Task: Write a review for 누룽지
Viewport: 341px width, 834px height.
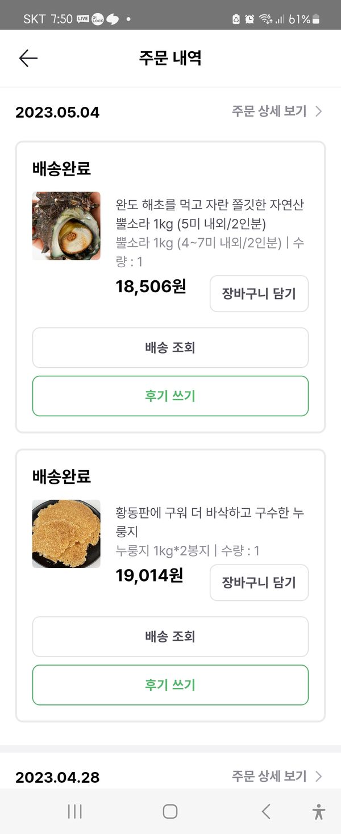Action: click(170, 685)
